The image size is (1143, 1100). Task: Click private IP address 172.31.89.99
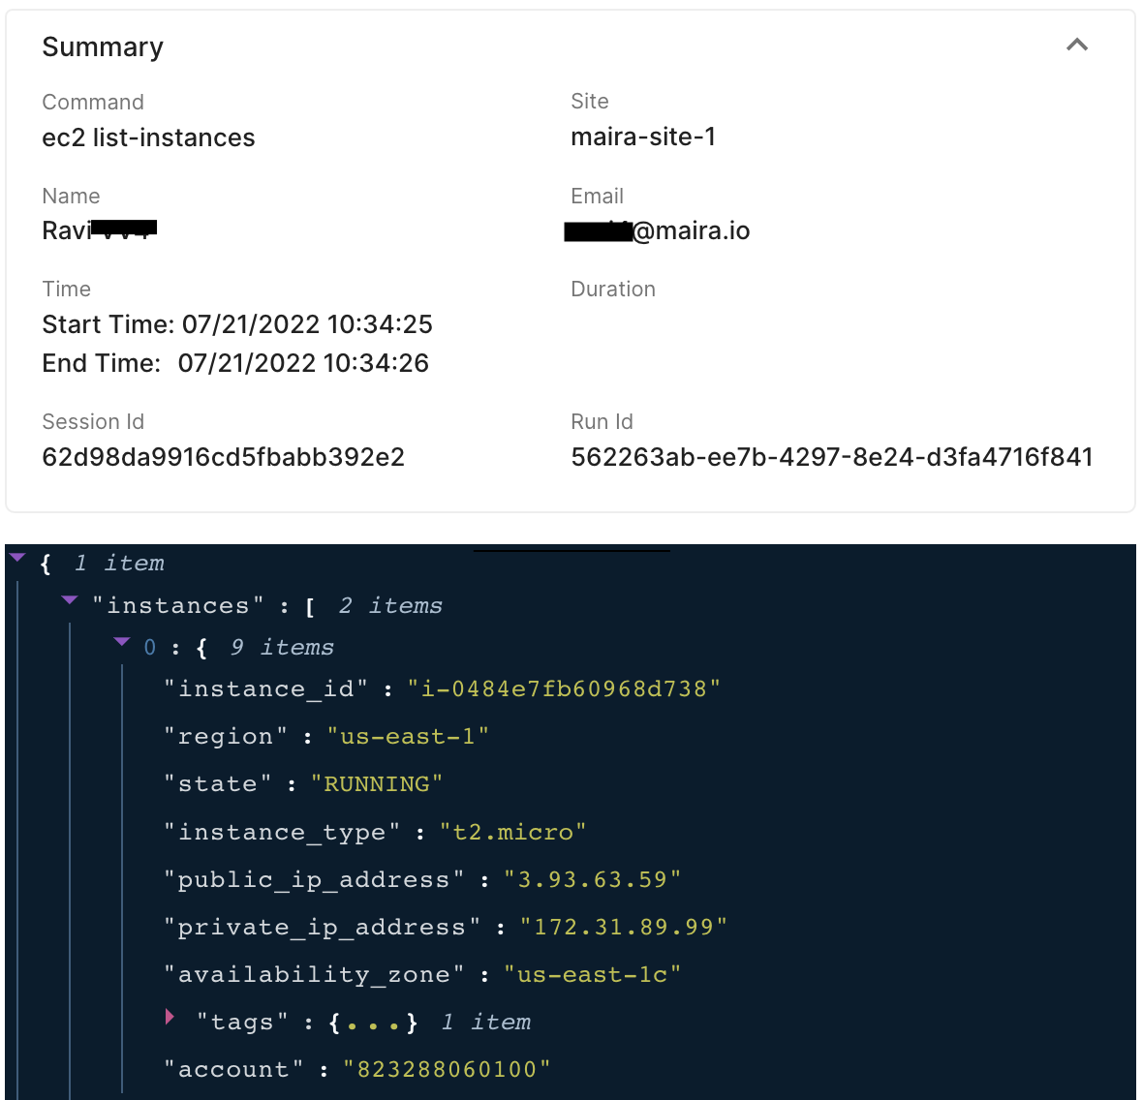(x=623, y=927)
